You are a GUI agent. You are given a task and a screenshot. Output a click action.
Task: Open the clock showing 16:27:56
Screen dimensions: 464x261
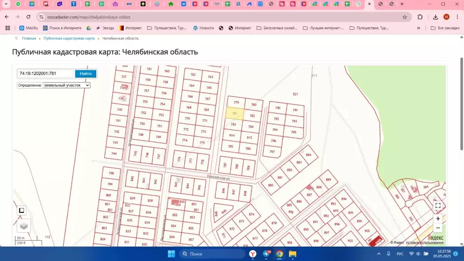coord(442,254)
